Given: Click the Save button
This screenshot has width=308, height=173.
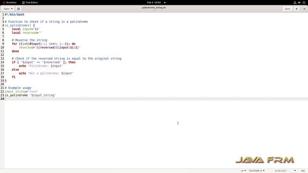Looking at the screenshot, I should 287,9.
